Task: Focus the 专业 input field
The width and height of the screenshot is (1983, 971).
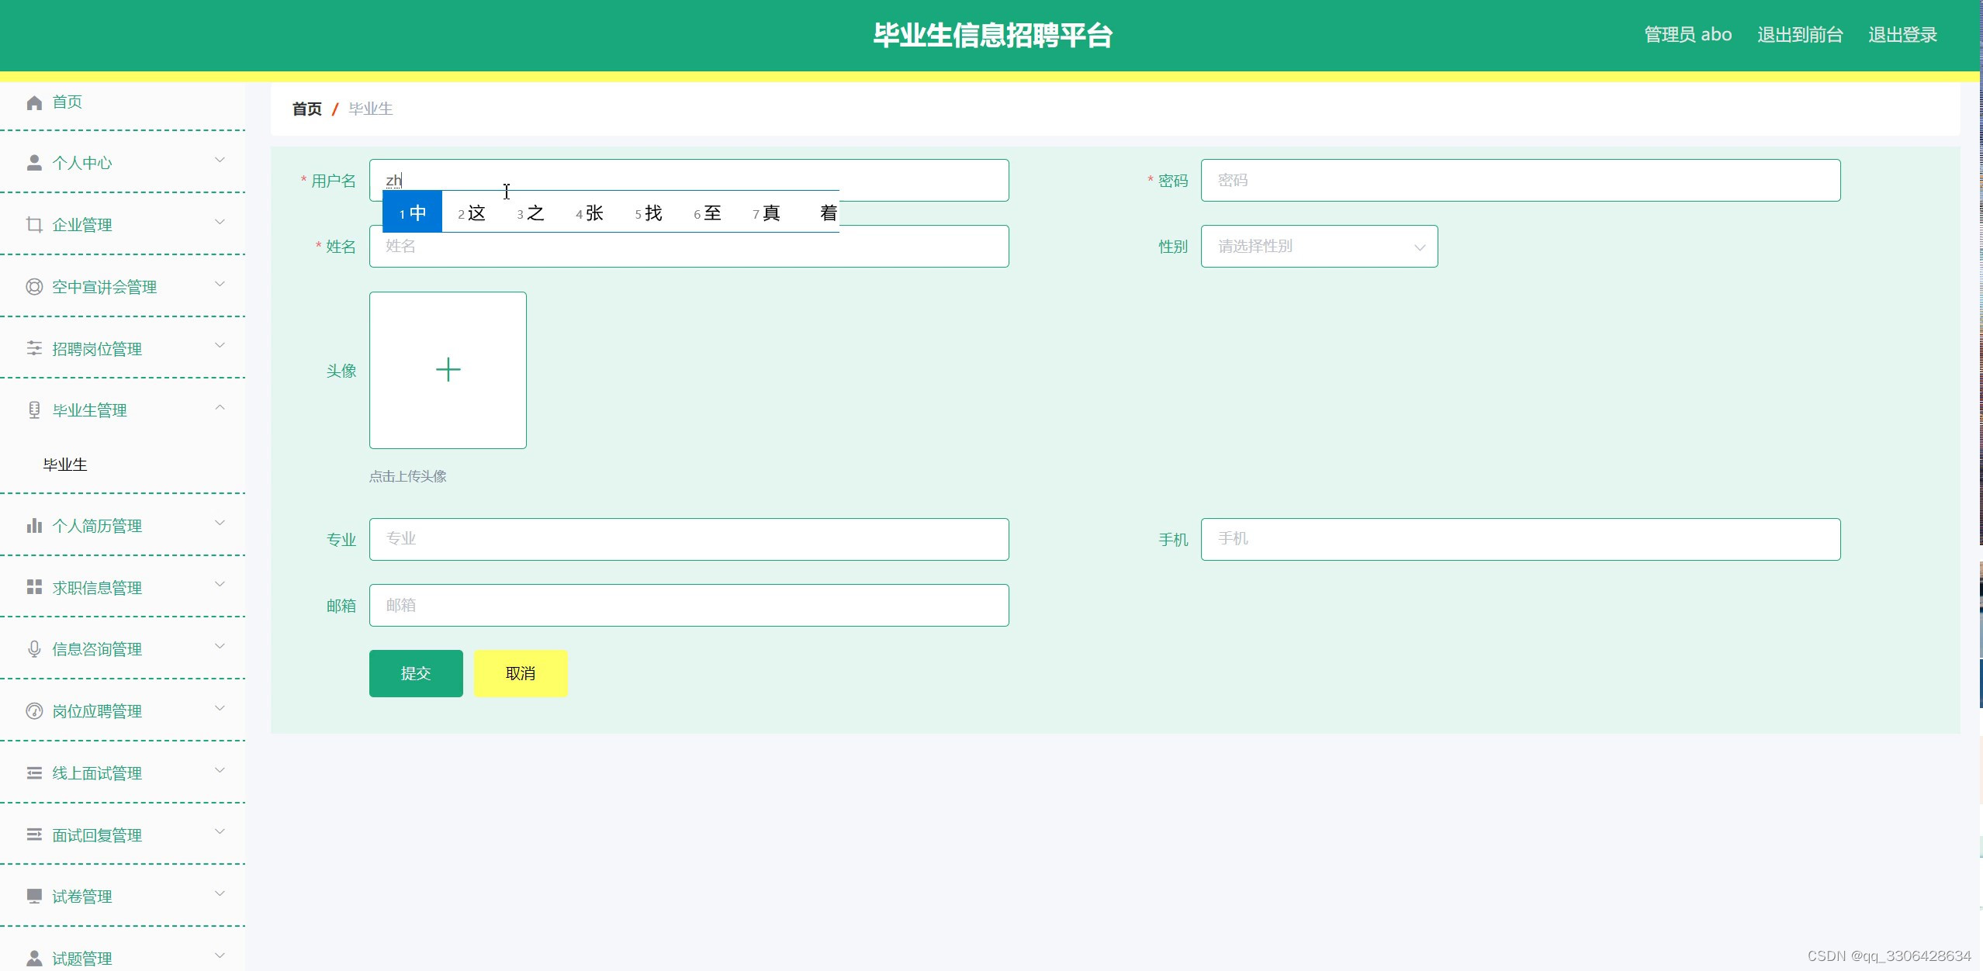Action: [x=689, y=540]
